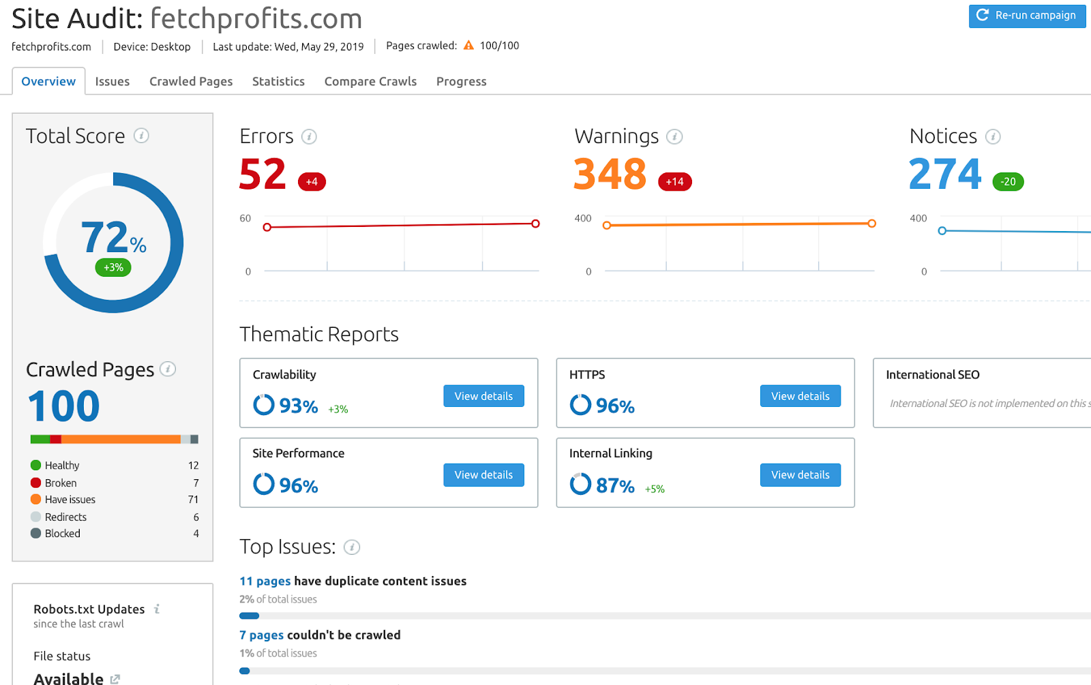Screen dimensions: 1091x685
Task: Click the Notices count 274
Action: pos(945,174)
